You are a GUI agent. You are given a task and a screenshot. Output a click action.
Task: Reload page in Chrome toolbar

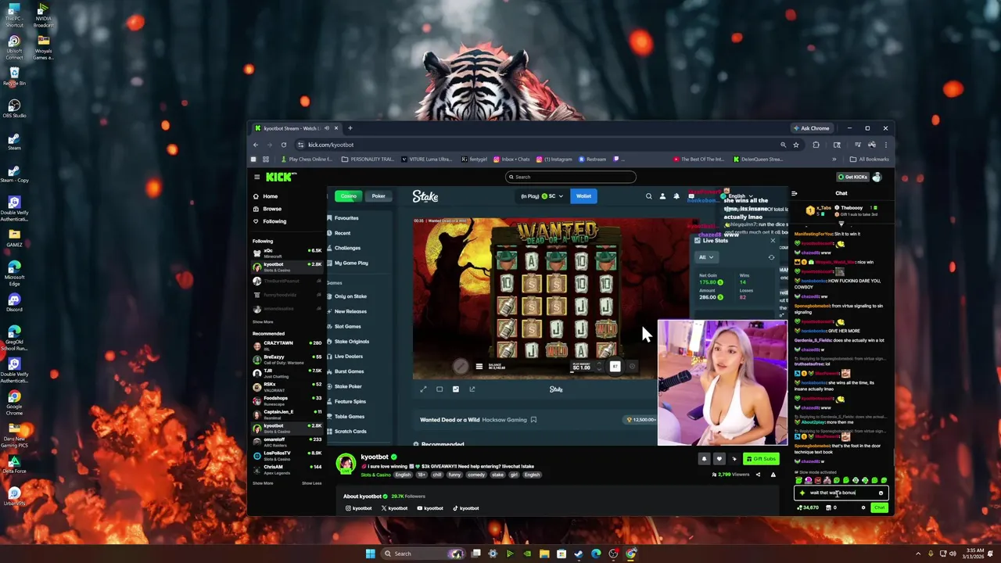[284, 145]
